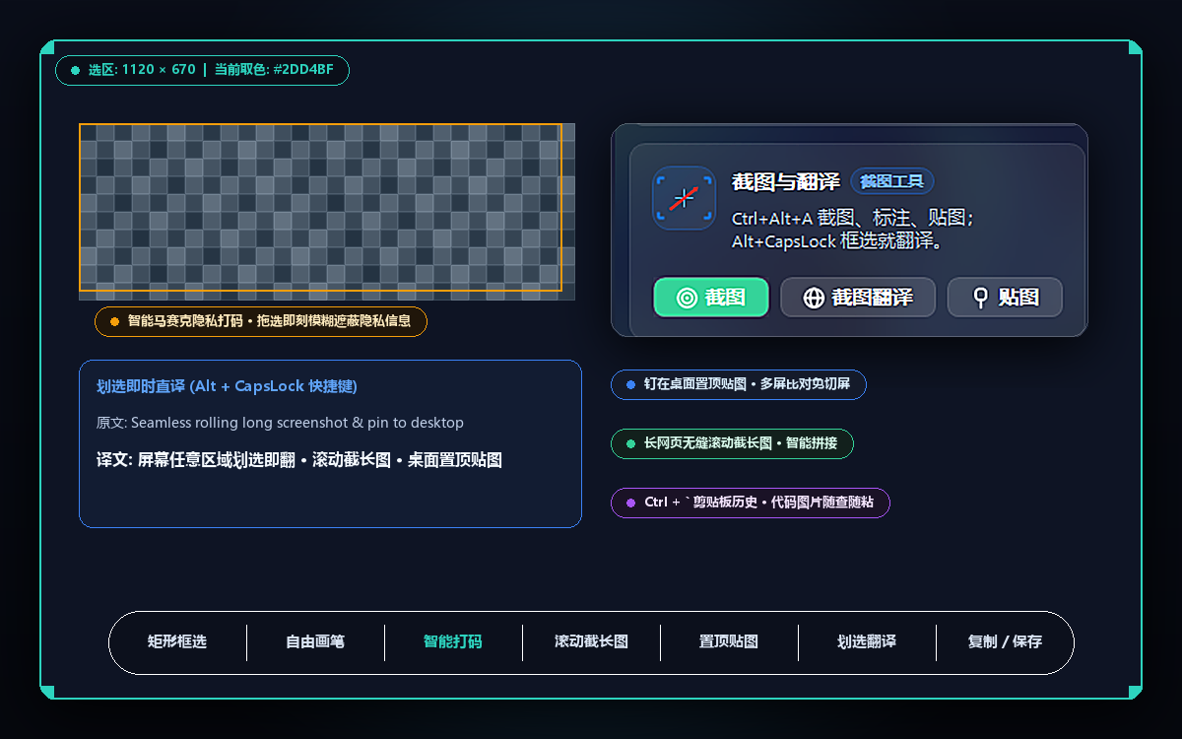Select 自由画笔 tool
The height and width of the screenshot is (739, 1182).
pos(315,641)
